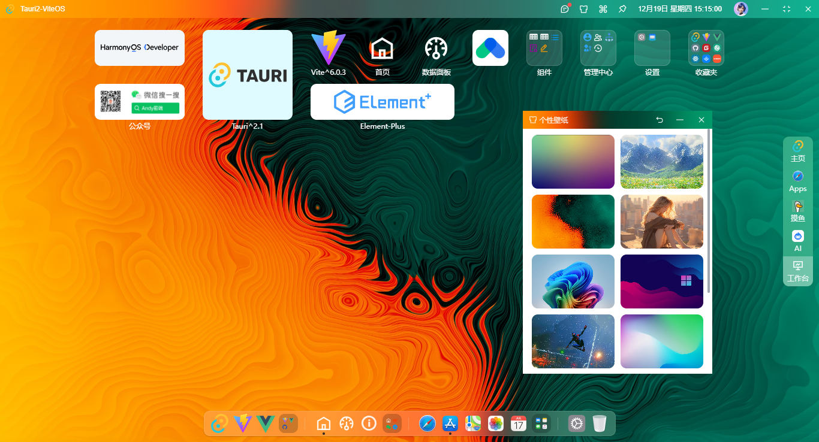Go back in the 个性壁纸 window

[660, 120]
